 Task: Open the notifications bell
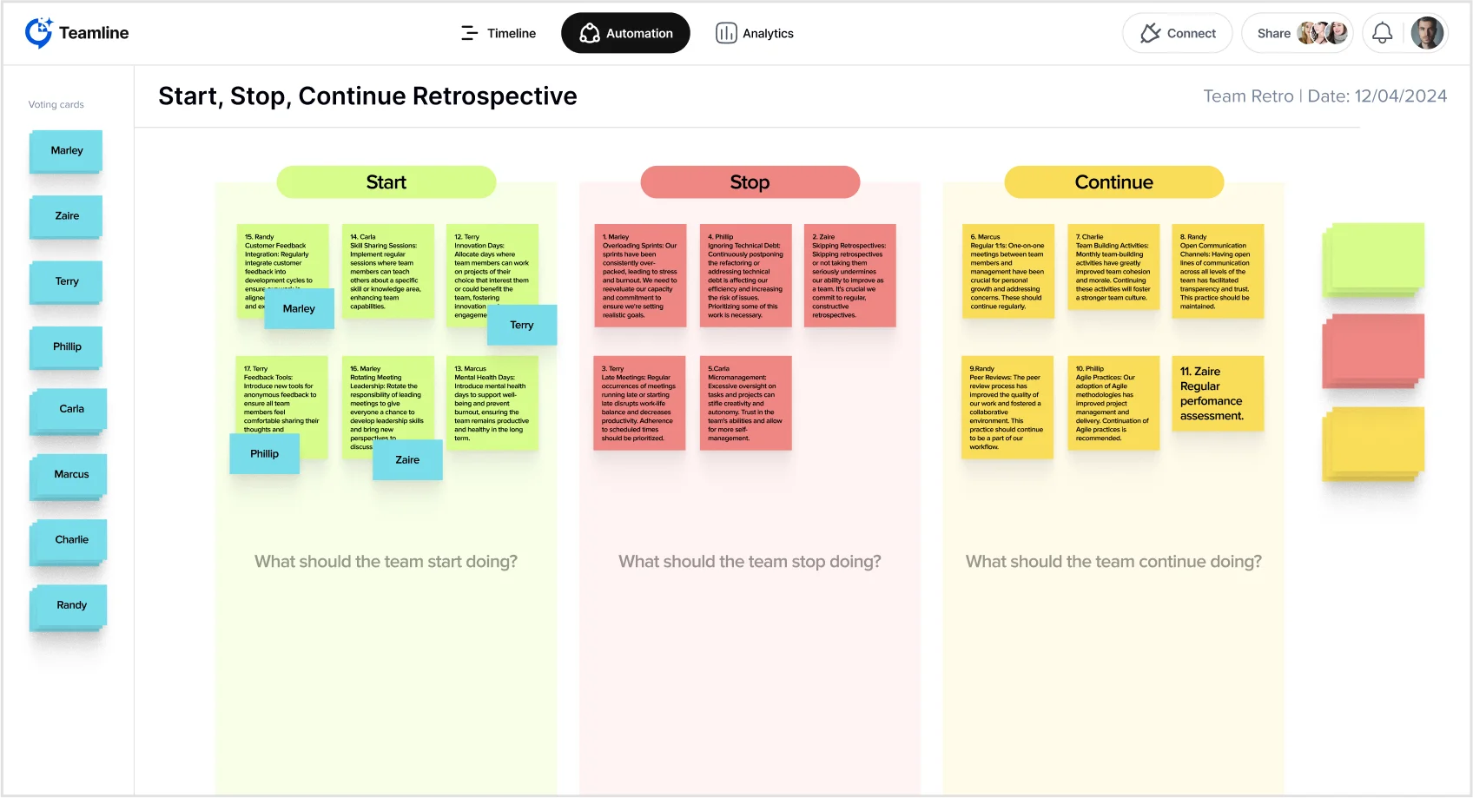[1384, 33]
